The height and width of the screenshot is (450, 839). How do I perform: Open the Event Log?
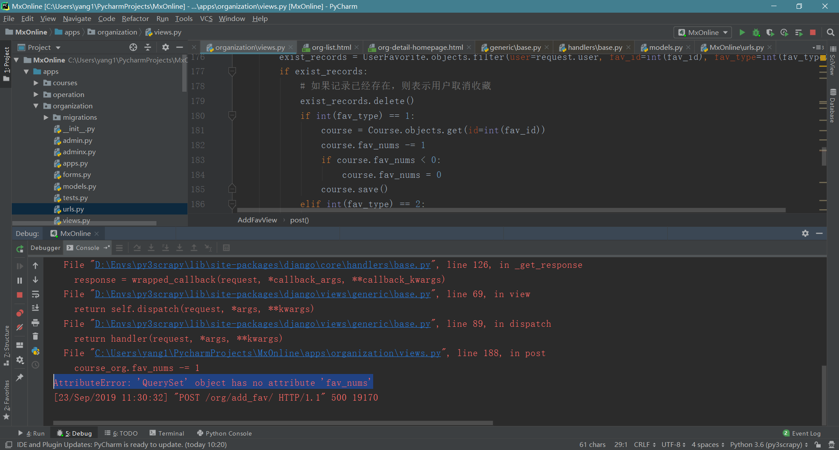click(802, 433)
